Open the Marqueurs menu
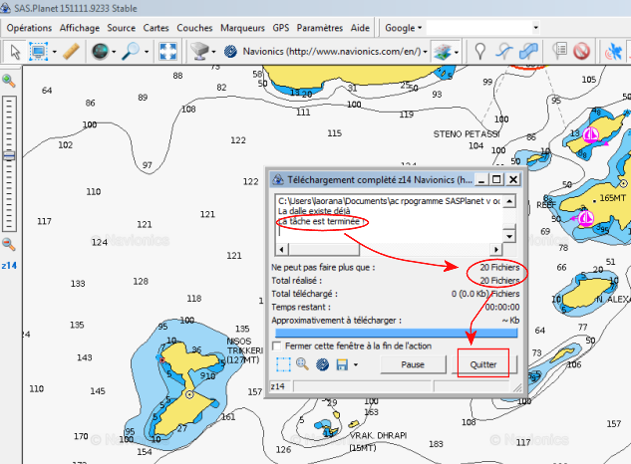The width and height of the screenshot is (631, 464). tap(242, 28)
